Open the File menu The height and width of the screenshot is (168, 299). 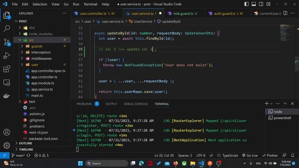pyautogui.click(x=14, y=4)
